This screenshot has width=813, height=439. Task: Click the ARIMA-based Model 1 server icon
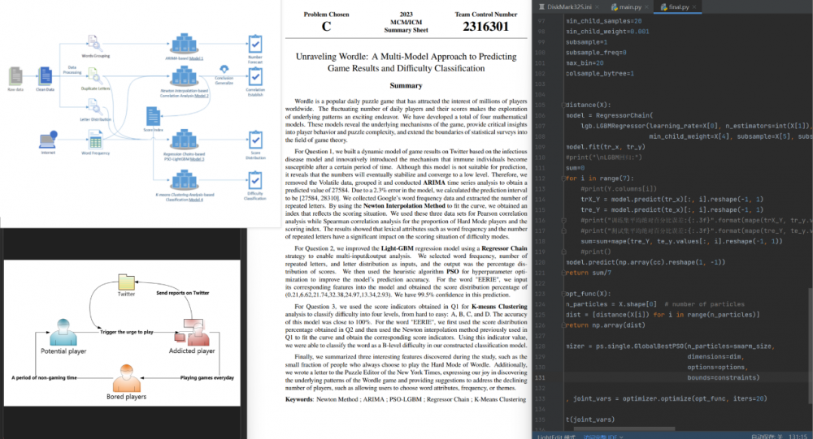coord(184,44)
